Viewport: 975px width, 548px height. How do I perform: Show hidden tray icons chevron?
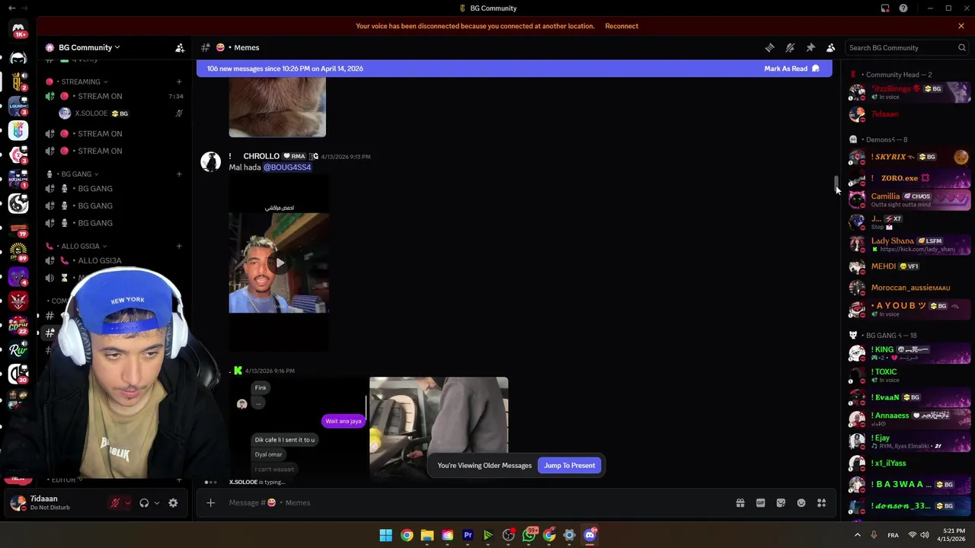pos(857,535)
